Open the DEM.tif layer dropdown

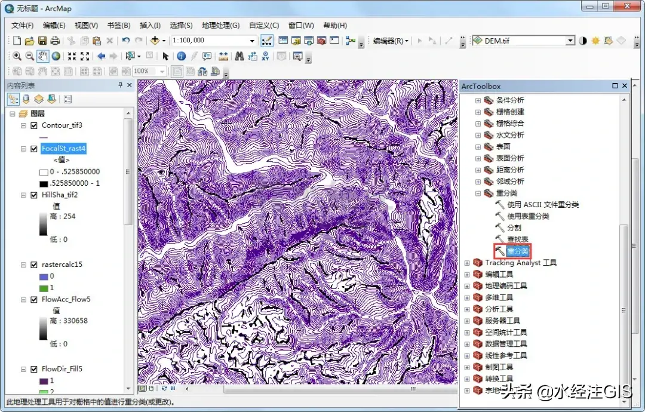(x=570, y=41)
